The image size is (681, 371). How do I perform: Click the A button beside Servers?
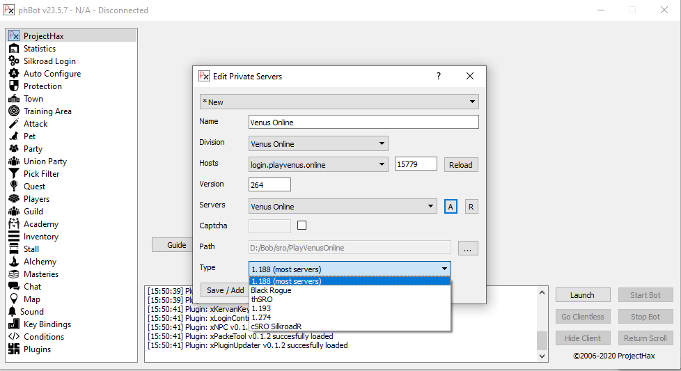point(451,207)
